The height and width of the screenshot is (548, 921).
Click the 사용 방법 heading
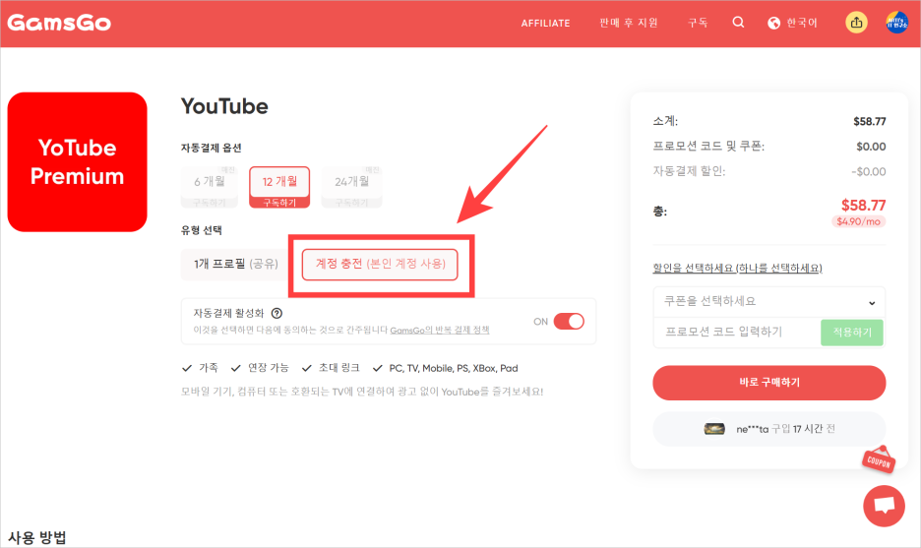click(x=37, y=537)
